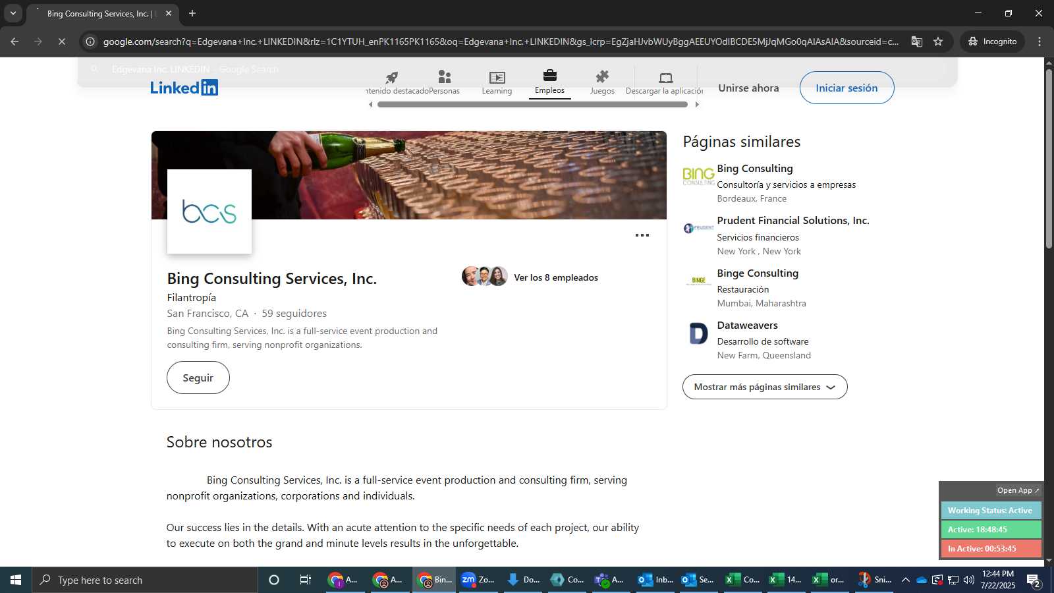Click the Windows Start button
Viewport: 1054px width, 593px height.
point(16,580)
